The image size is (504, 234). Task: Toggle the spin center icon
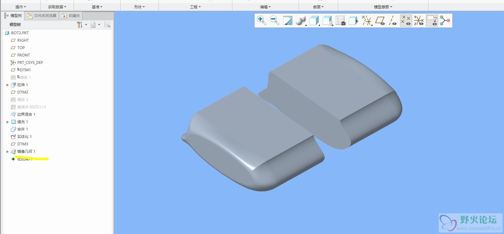[x=445, y=21]
